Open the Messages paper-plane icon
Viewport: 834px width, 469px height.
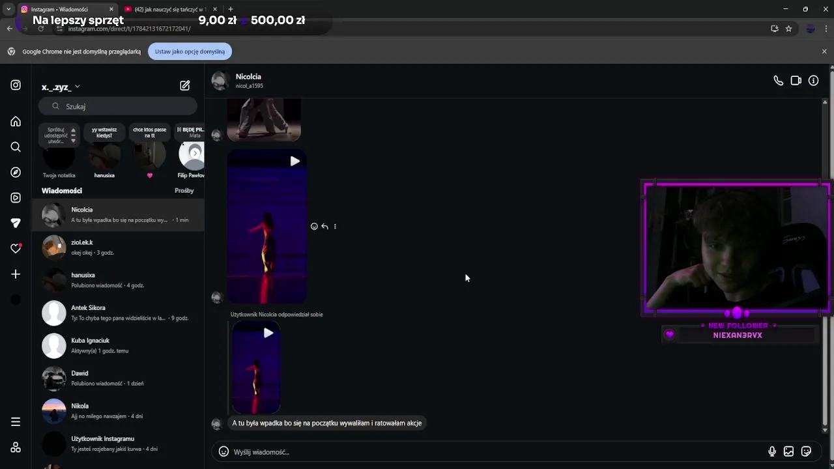16,223
